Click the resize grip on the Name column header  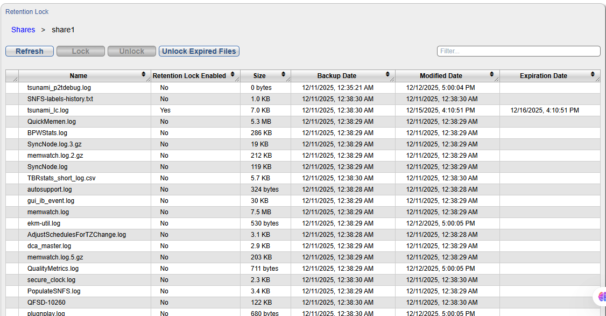click(148, 79)
